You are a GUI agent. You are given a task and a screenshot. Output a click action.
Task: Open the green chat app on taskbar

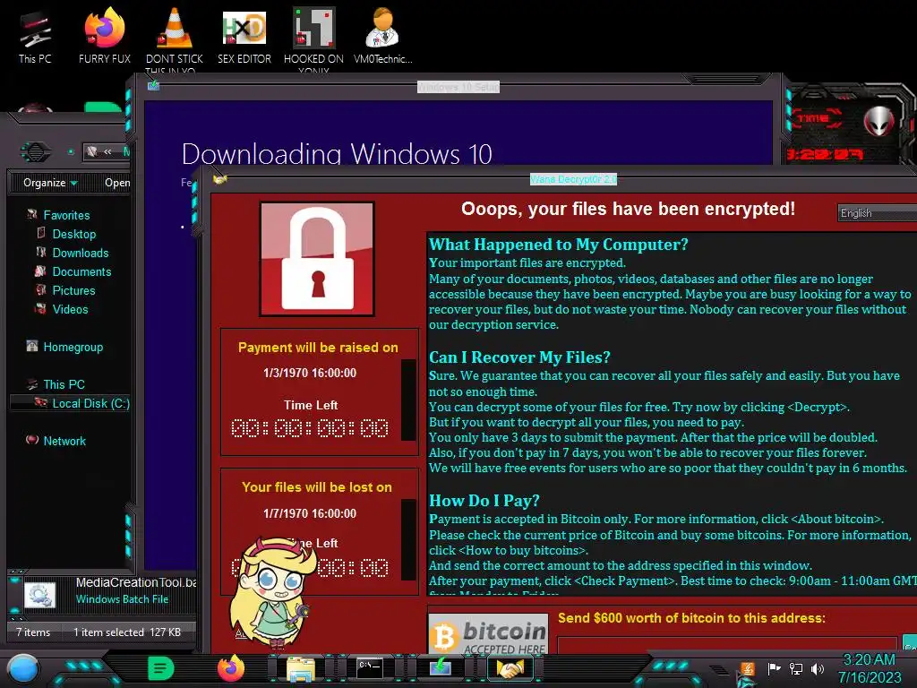[x=161, y=668]
